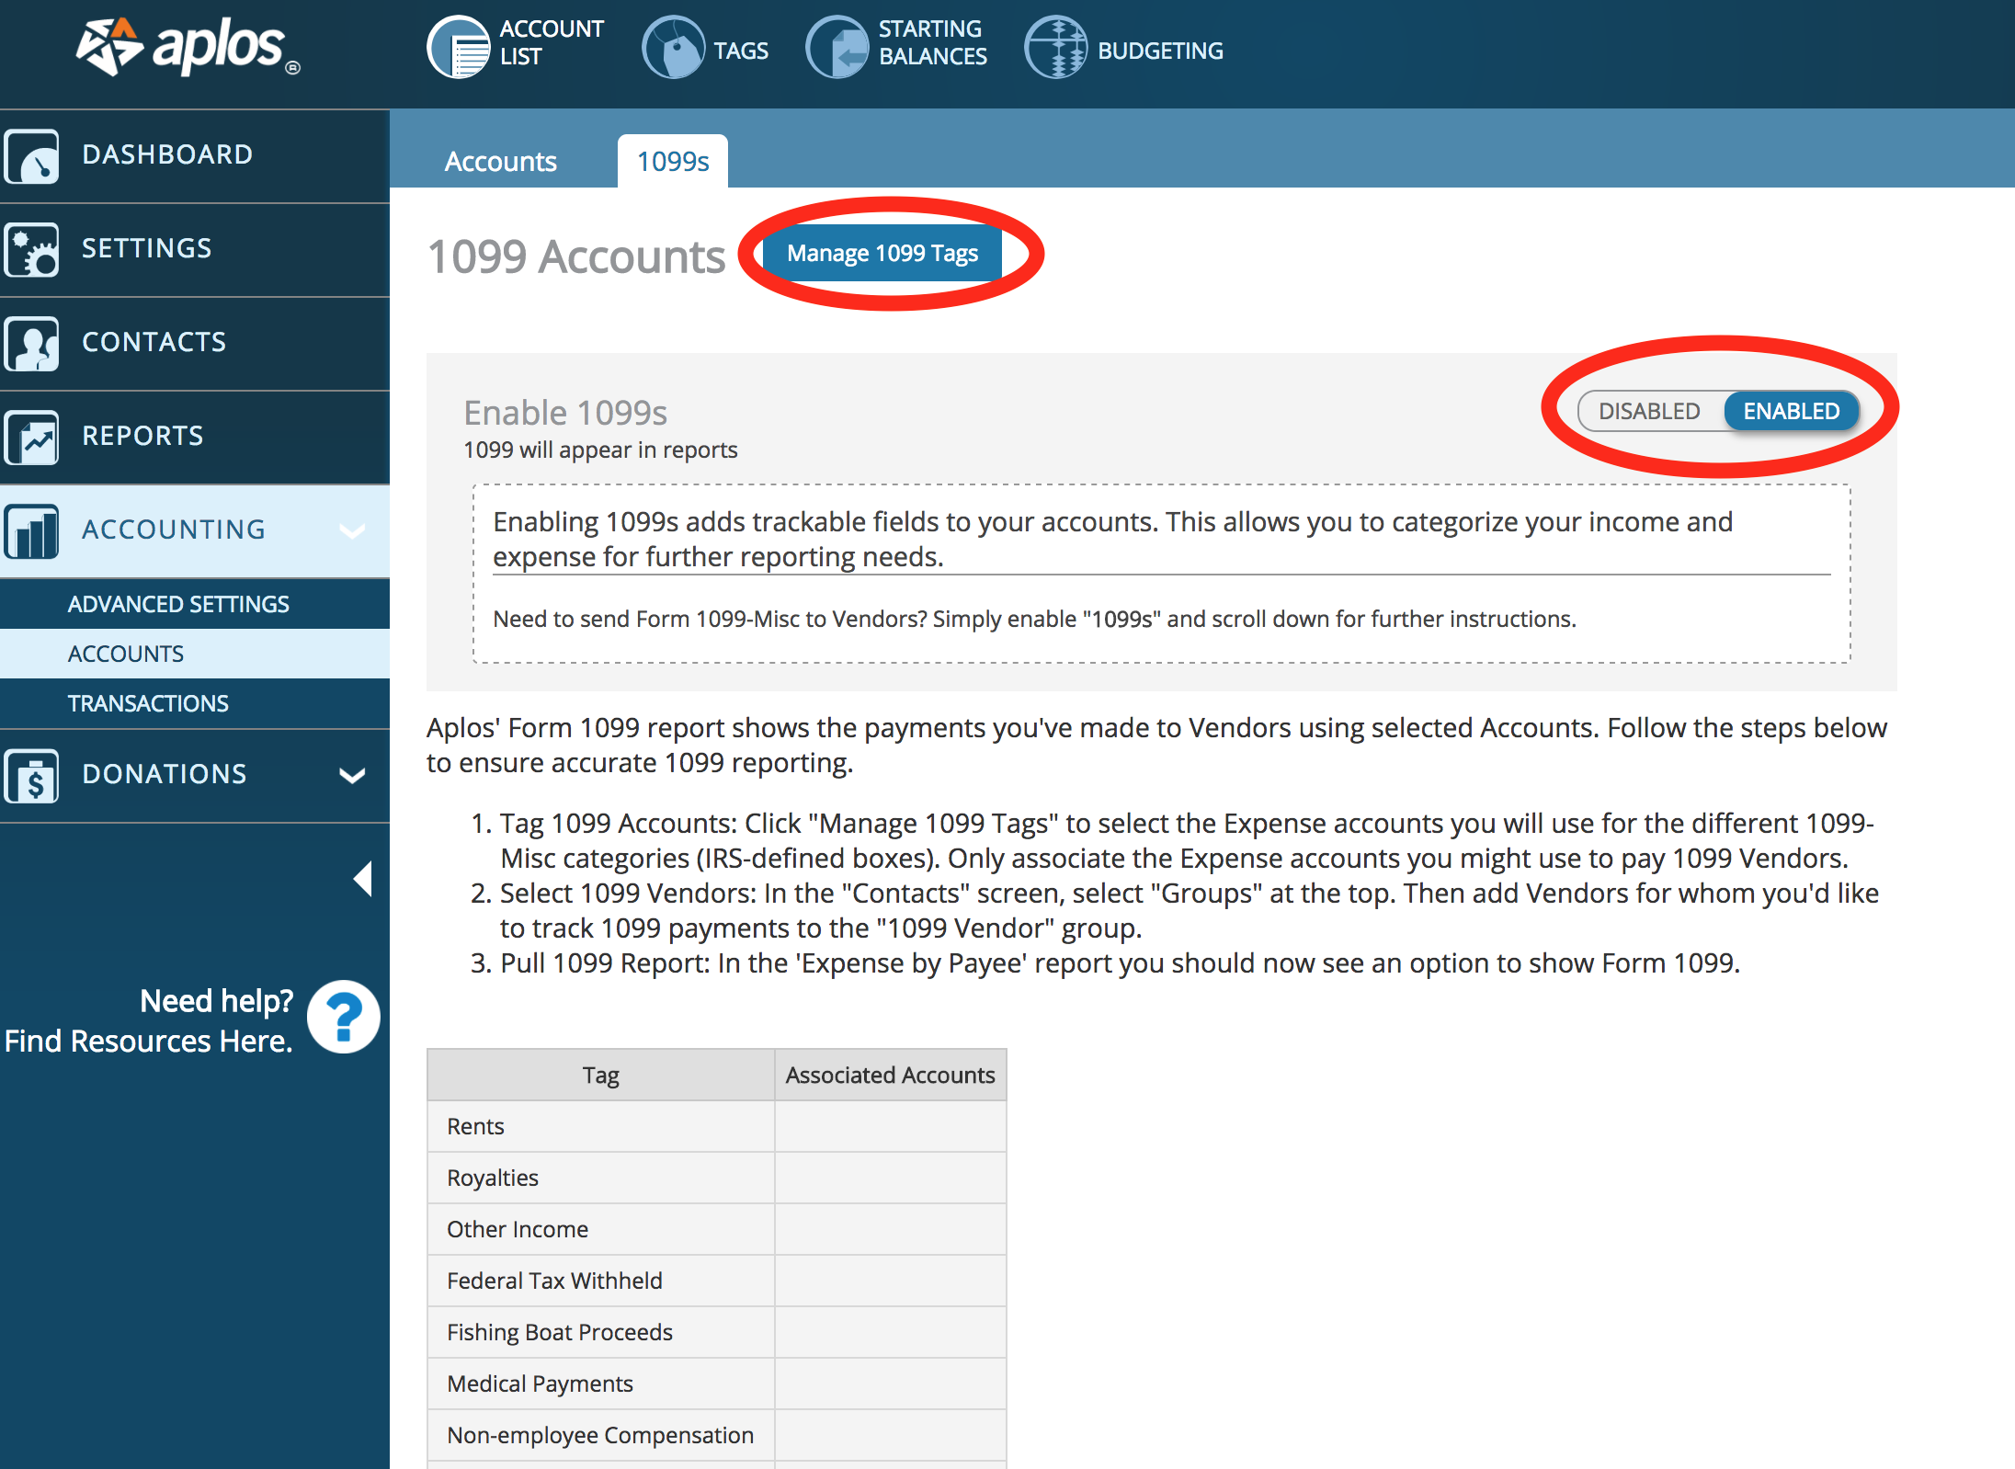Select the Federal Tax Withheld row
The image size is (2015, 1469).
(x=717, y=1281)
